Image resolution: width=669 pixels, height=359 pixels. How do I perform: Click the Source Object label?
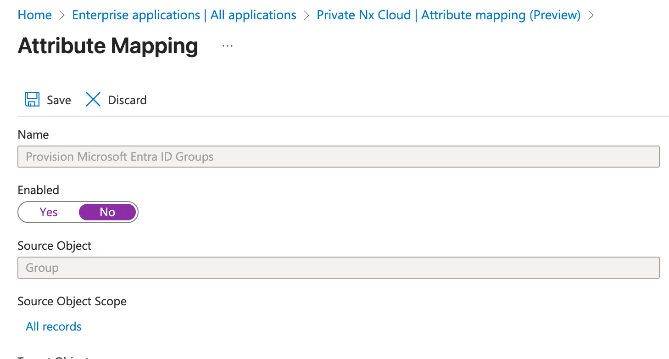click(55, 246)
